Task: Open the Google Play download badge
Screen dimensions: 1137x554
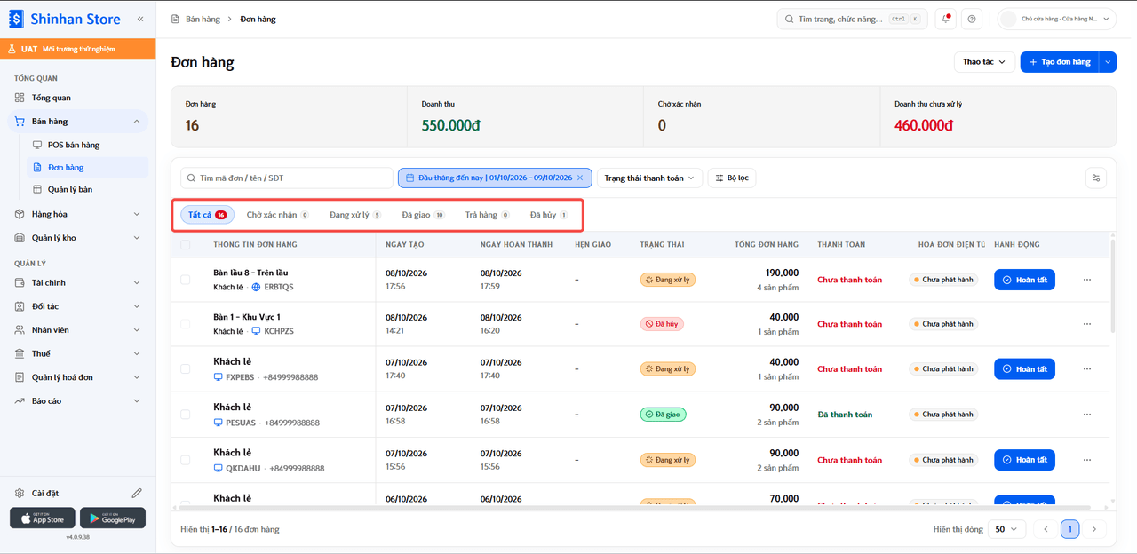Action: (113, 518)
